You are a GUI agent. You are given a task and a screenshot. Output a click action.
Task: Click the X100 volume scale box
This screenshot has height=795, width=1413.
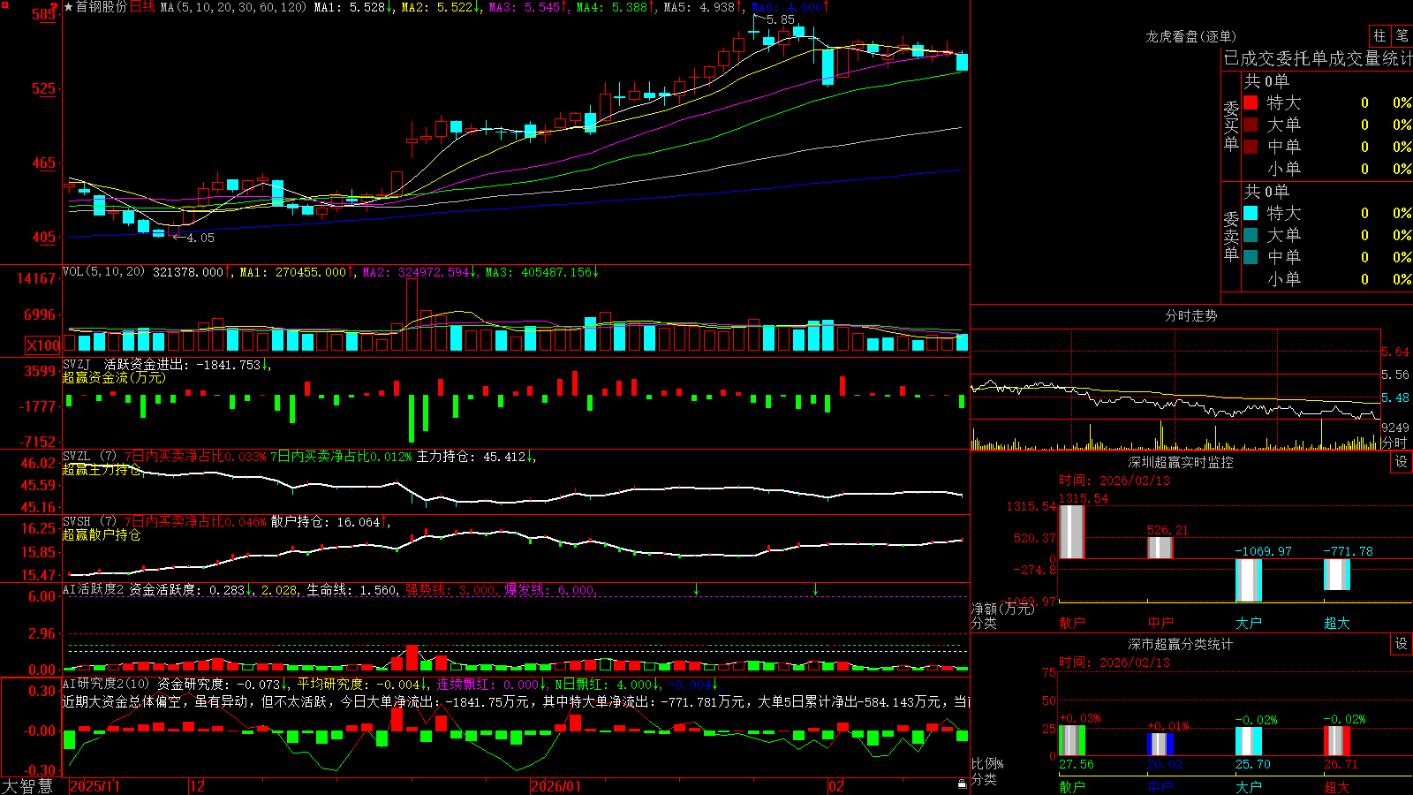(x=43, y=345)
